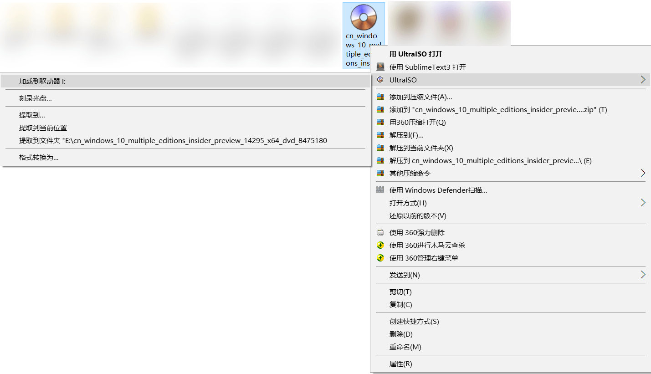The image size is (651, 374).
Task: Click icon for 解压到 cn_windows_10...\ (E)
Action: 380,161
